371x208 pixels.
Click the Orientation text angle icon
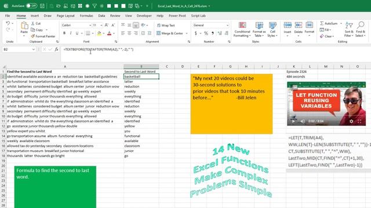pyautogui.click(x=143, y=25)
